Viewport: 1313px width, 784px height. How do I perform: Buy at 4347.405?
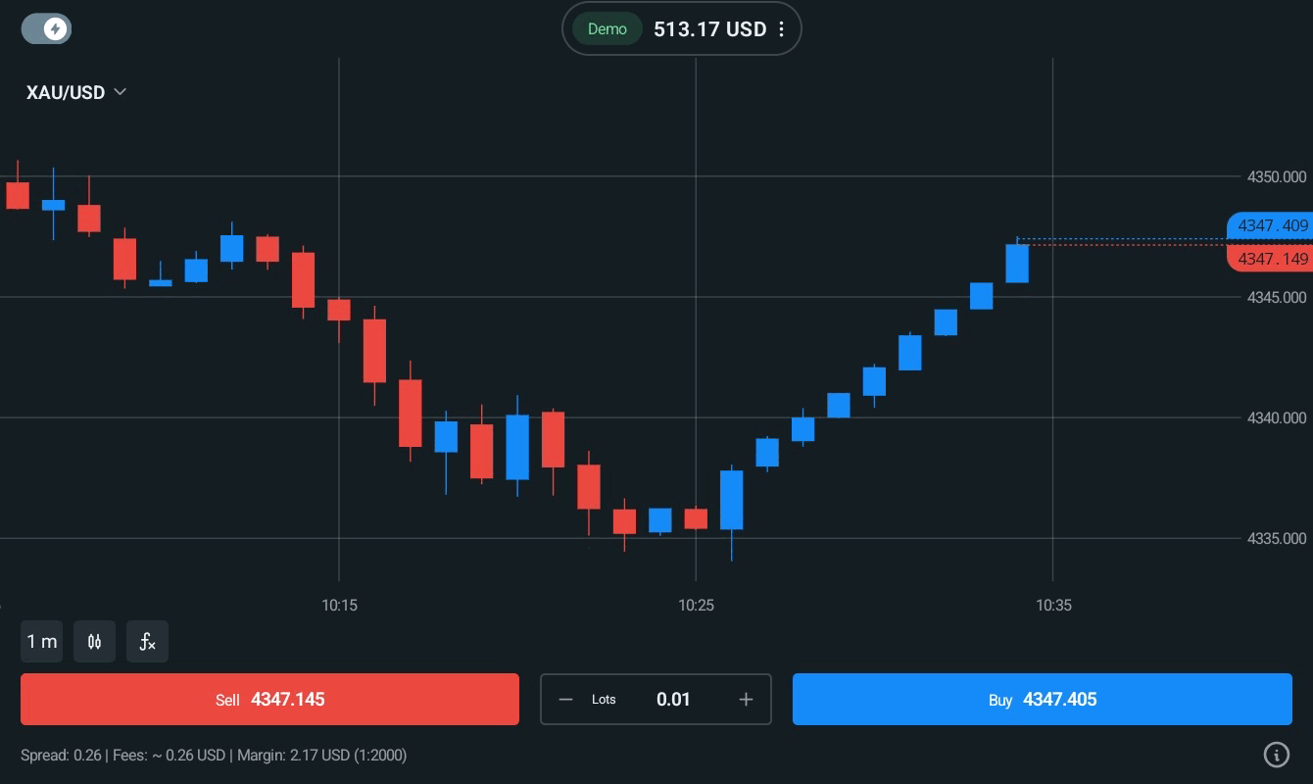coord(1043,699)
